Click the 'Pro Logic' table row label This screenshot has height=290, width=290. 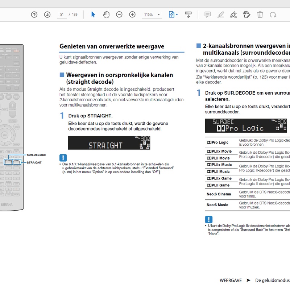click(217, 142)
